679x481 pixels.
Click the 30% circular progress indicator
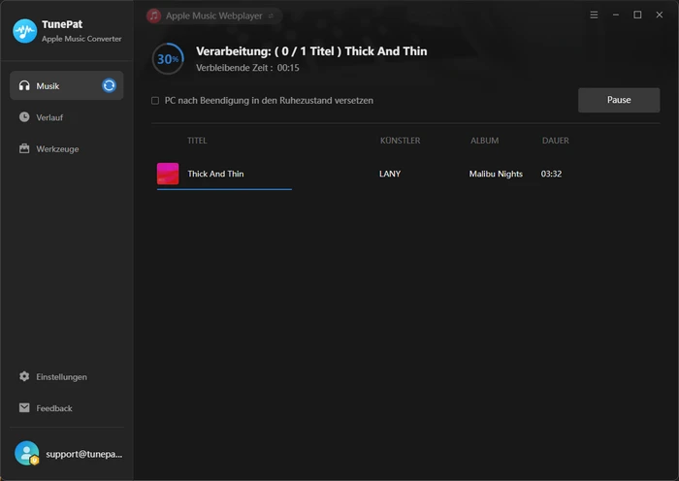[168, 59]
